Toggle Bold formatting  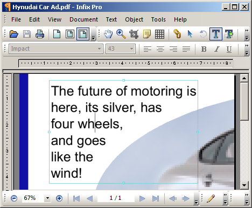tap(204, 49)
